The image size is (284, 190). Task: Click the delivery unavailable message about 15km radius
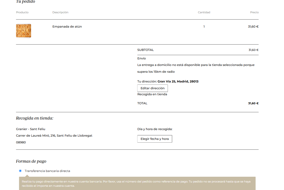[196, 68]
